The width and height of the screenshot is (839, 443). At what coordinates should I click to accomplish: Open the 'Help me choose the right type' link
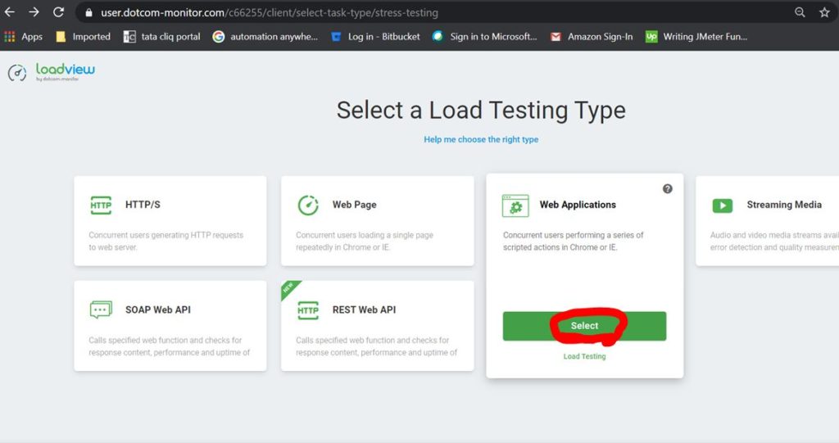[x=481, y=140]
